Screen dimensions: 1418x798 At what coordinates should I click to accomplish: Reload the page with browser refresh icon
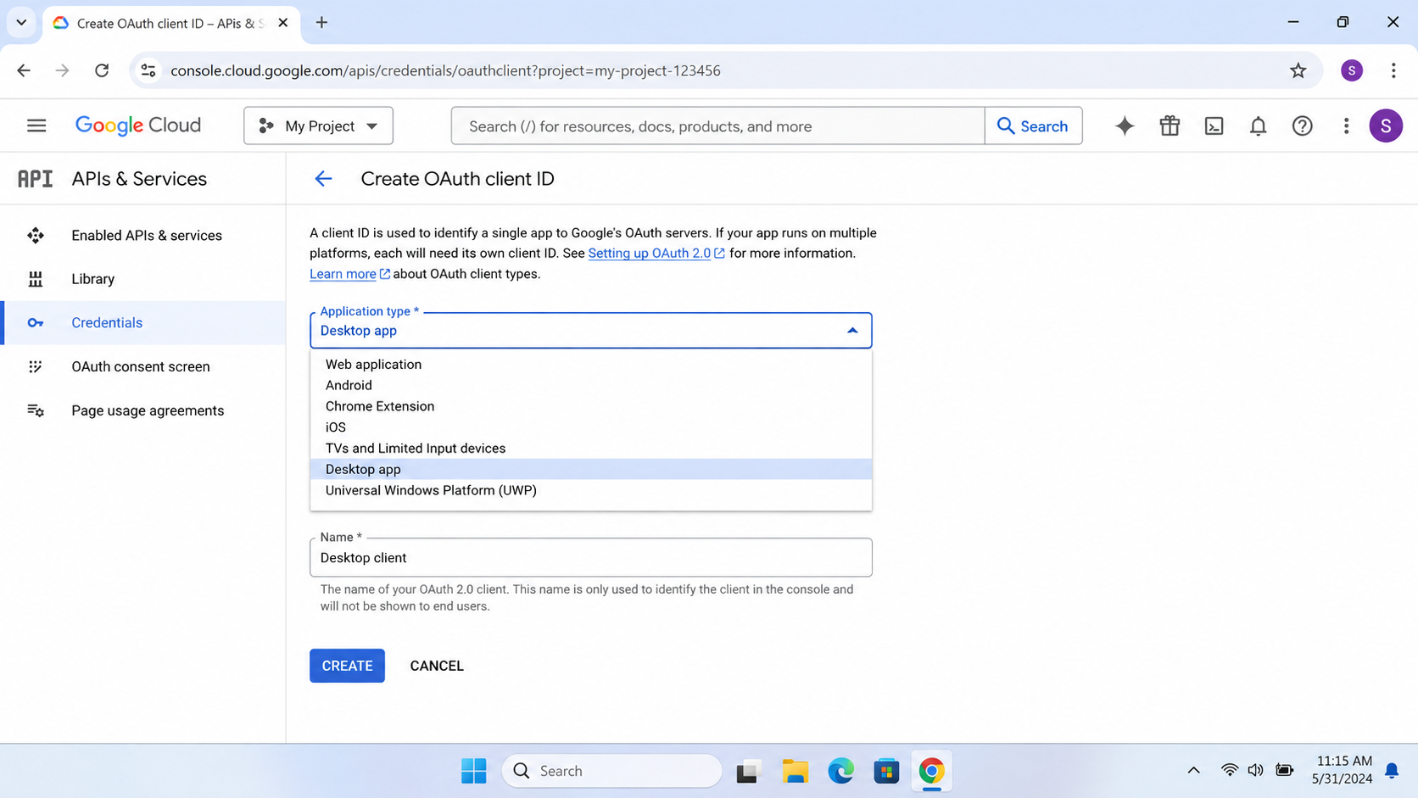(102, 70)
